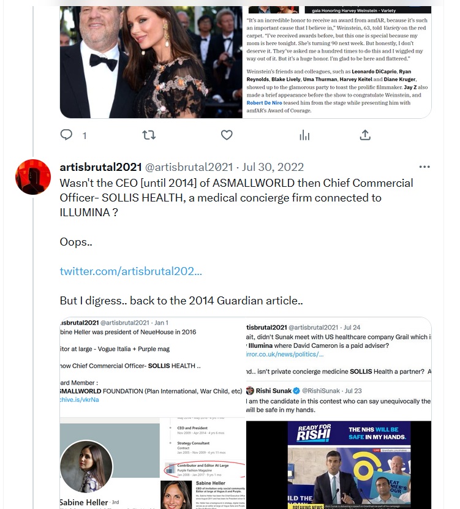Click the reply count number 1
460x509 pixels.
tap(85, 136)
